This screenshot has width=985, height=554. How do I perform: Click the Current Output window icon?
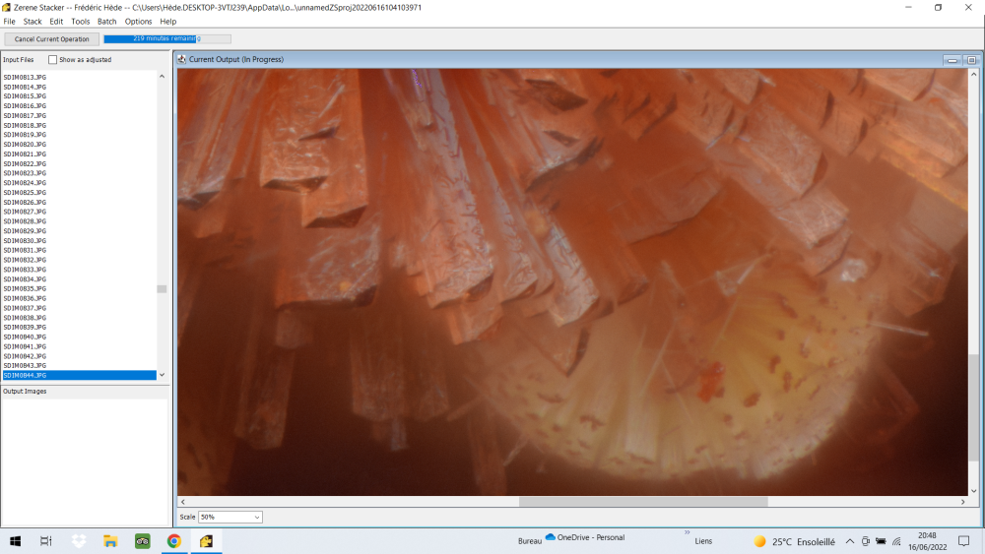pyautogui.click(x=181, y=59)
